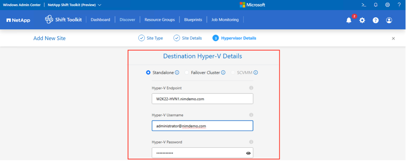
Task: Click the Hyper-V Password info icon
Action: tap(251, 142)
